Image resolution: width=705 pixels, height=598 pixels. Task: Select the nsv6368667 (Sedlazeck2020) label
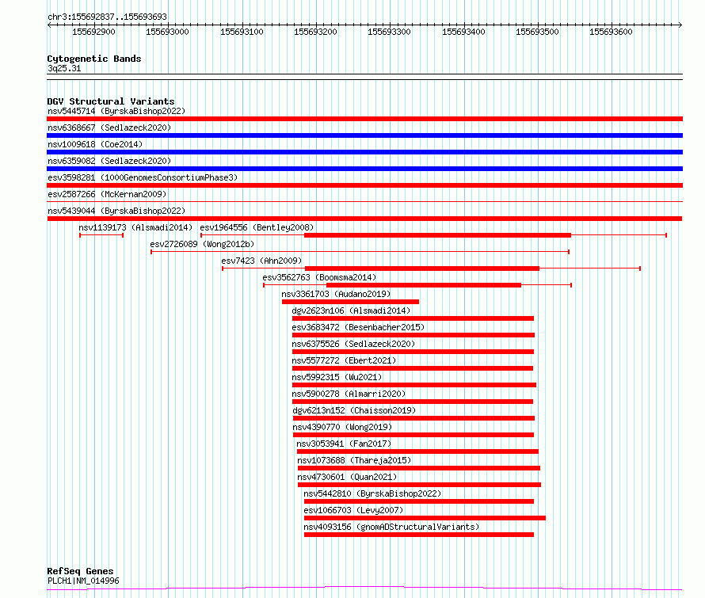tap(109, 128)
